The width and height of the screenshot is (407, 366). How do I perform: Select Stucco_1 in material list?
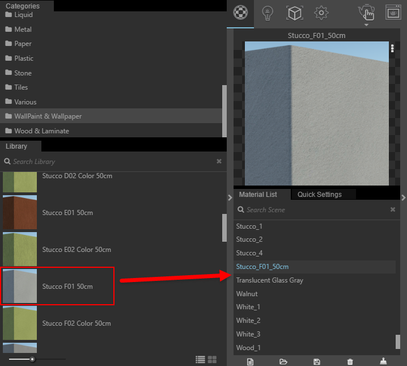click(315, 226)
